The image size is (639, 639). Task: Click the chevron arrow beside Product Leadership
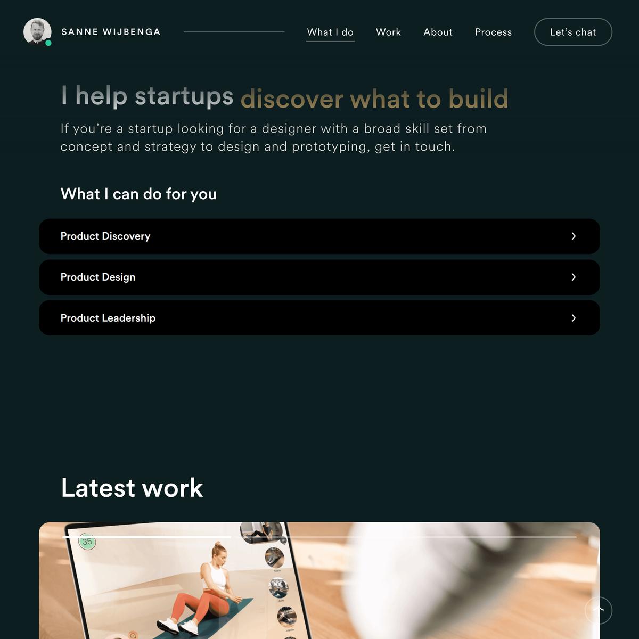tap(574, 318)
